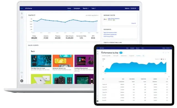177x108 pixels.
Task: Go to Home tab on laptop
Action: 69,8
